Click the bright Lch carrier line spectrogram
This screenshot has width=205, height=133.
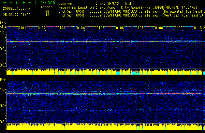click(104, 42)
